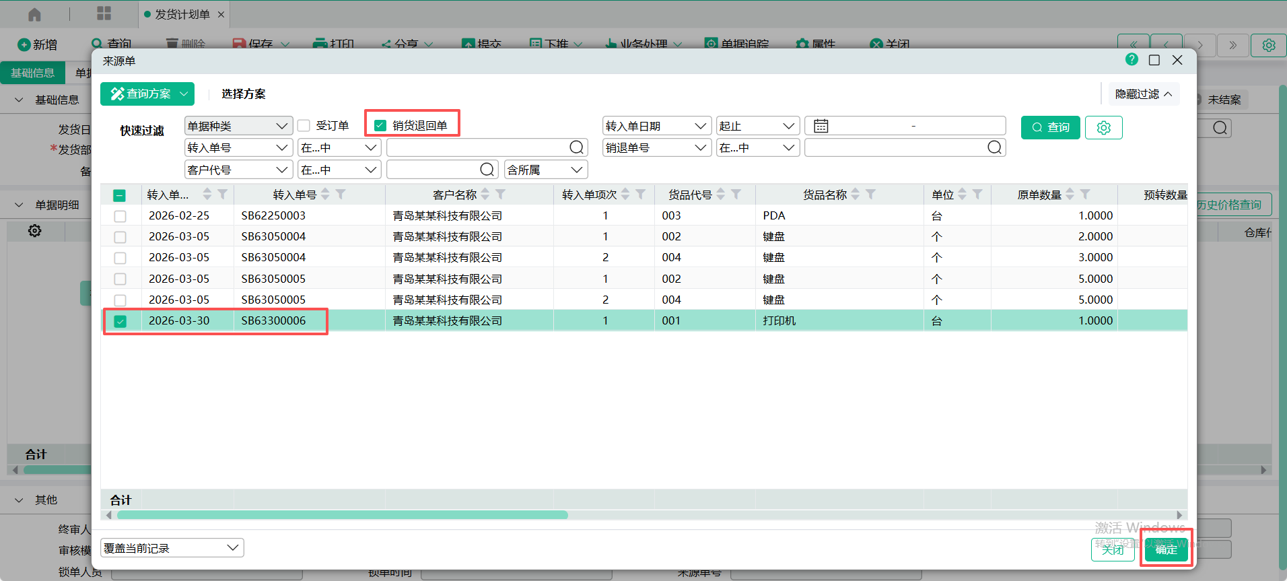Click the calendar icon in date range field
The image size is (1287, 581).
[821, 126]
